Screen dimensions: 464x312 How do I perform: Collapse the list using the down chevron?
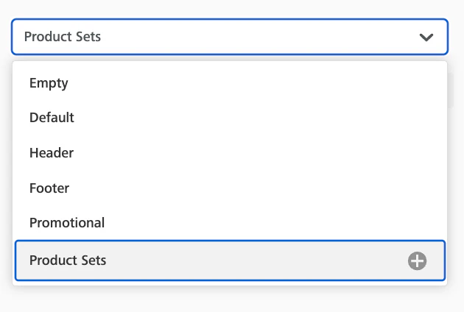click(x=426, y=38)
